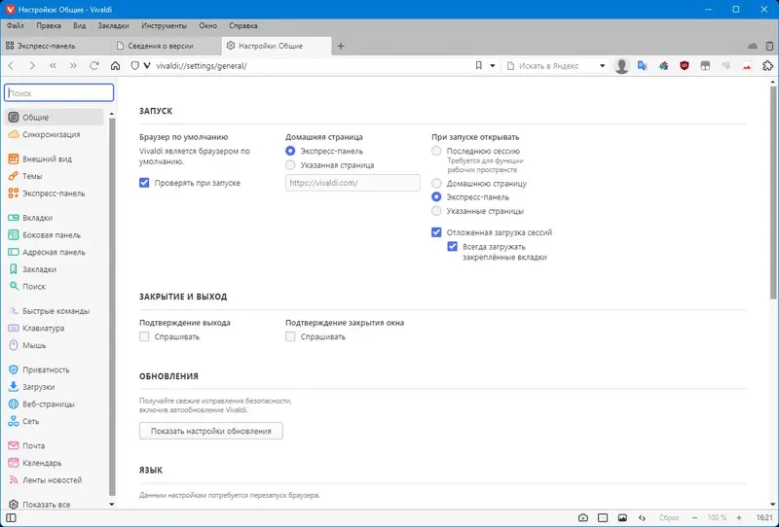Open page actions code icon
Image resolution: width=779 pixels, height=527 pixels.
(x=642, y=518)
